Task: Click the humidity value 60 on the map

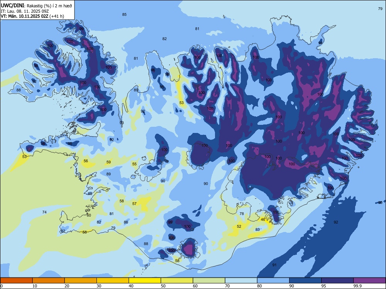Action: (89, 215)
